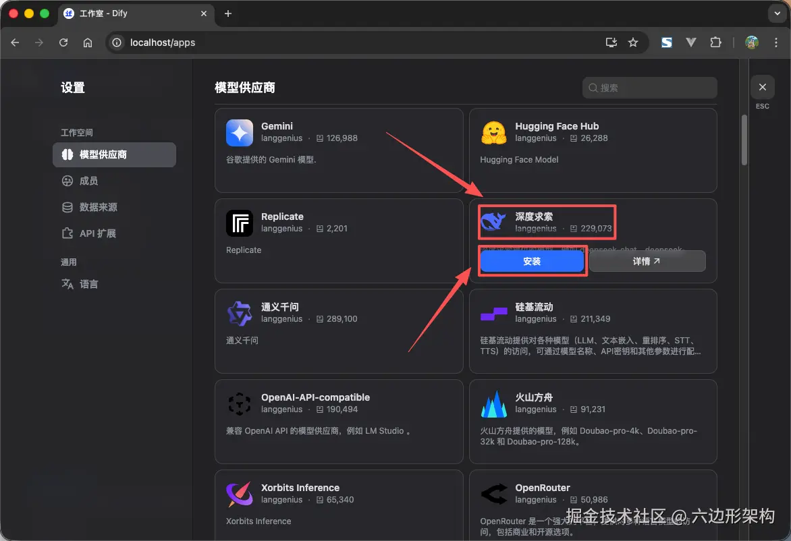Click the 通义千问 card title
The height and width of the screenshot is (541, 791).
[280, 306]
